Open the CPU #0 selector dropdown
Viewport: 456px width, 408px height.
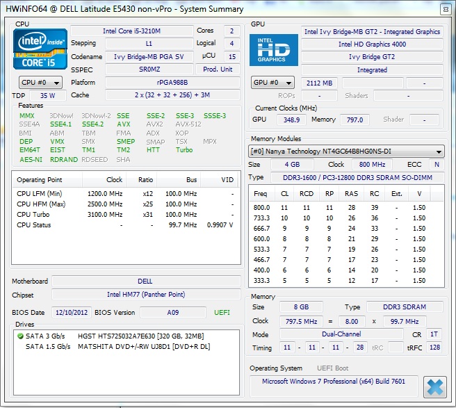tap(40, 83)
